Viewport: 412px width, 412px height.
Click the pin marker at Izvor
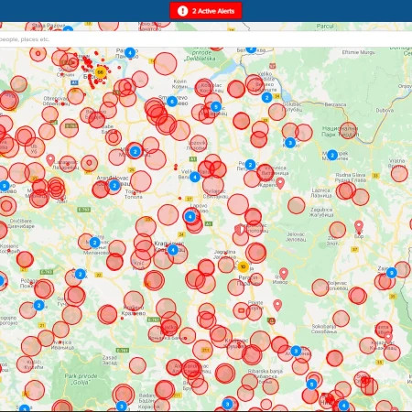coord(284,274)
